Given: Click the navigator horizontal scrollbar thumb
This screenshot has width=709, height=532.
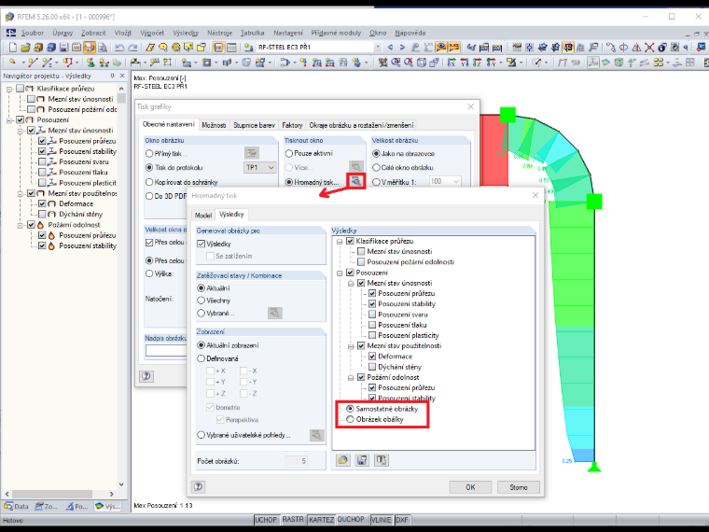Looking at the screenshot, I should 52,494.
